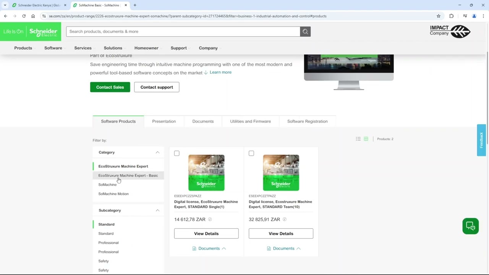Bookmark this page with star icon
The image size is (489, 275).
439,16
